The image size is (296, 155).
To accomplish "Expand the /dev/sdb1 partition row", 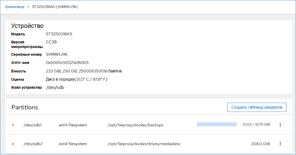I will (13, 125).
